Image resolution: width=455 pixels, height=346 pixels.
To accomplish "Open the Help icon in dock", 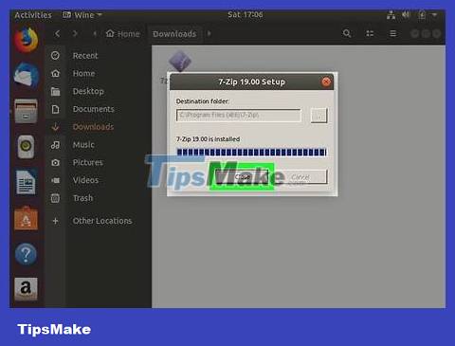I will pos(26,254).
